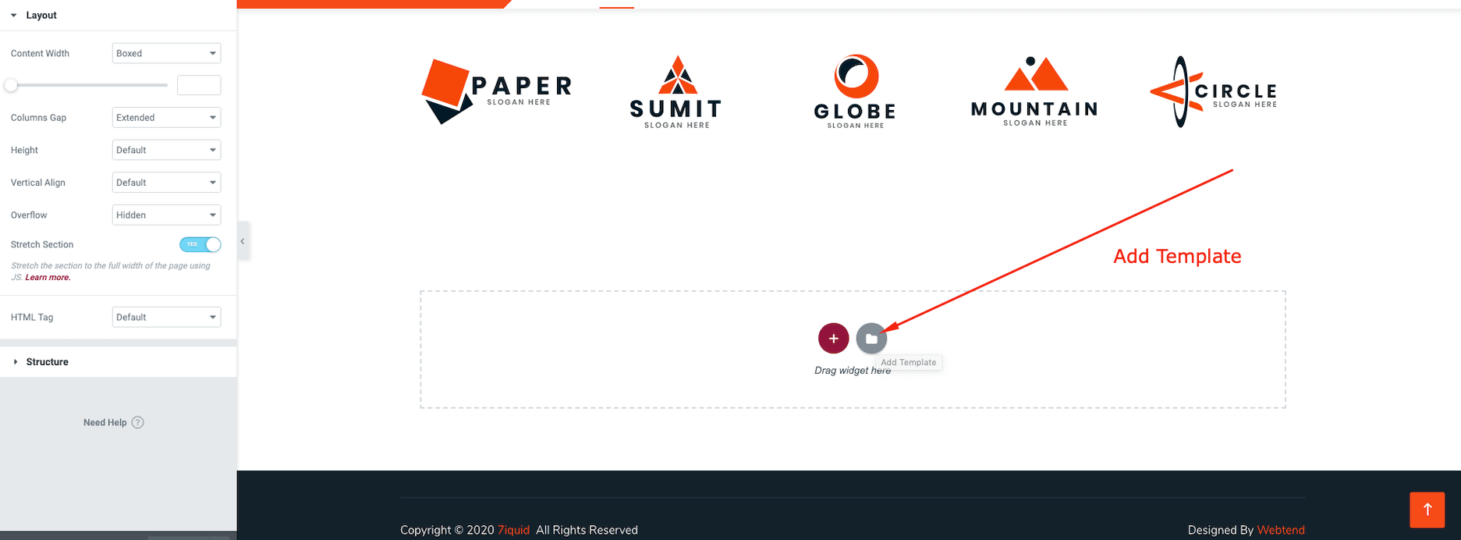Toggle the Stretch Section switch off
Screen dimensions: 1461x540
click(200, 244)
